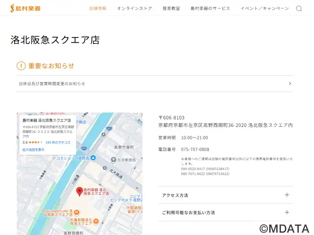
Task: Open the 店舗情報 menu
Action: pos(98,8)
